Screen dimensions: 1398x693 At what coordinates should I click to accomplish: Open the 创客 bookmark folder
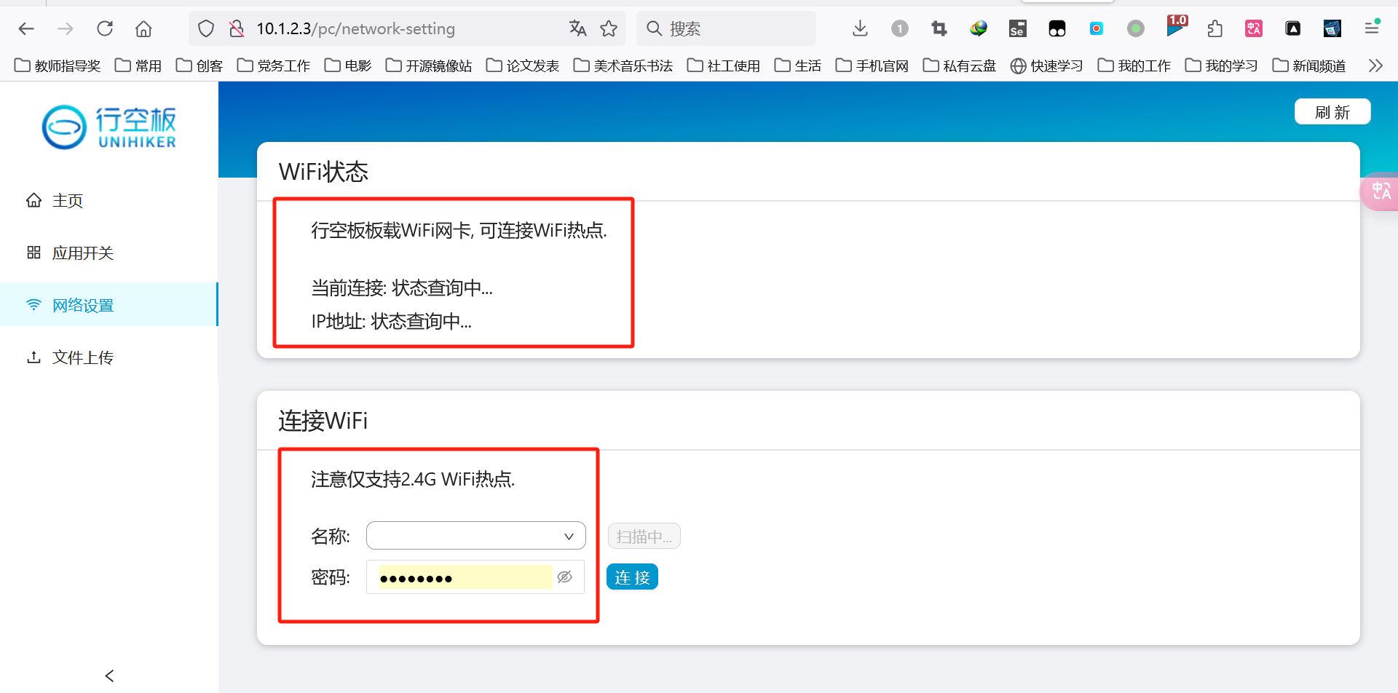200,66
